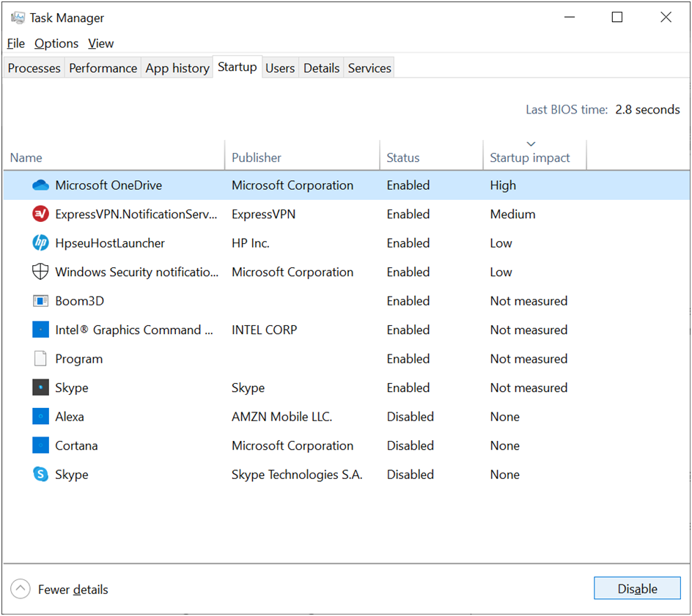Click the blank Program file icon

pyautogui.click(x=40, y=359)
